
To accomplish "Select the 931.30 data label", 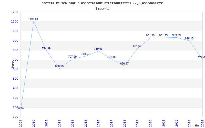I will pos(150,35).
